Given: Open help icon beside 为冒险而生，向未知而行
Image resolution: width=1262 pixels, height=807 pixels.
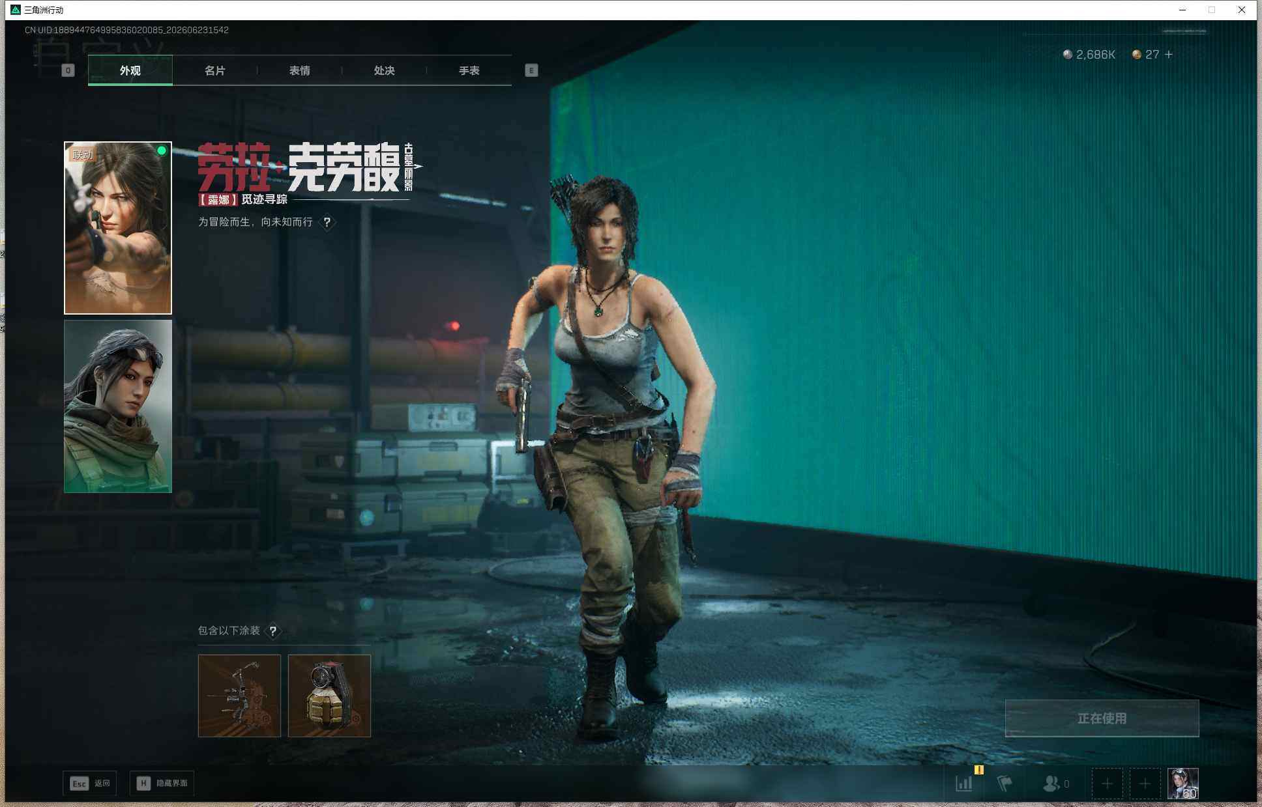Looking at the screenshot, I should pyautogui.click(x=327, y=222).
